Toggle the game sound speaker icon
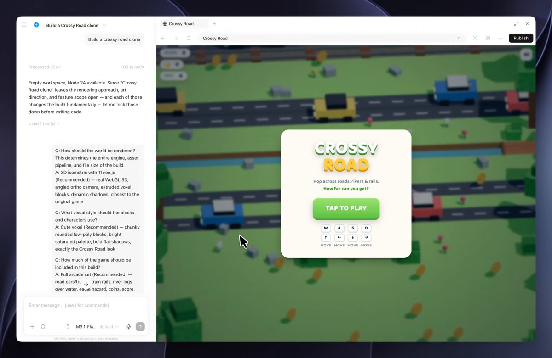Image resolution: width=552 pixels, height=358 pixels. (x=526, y=55)
